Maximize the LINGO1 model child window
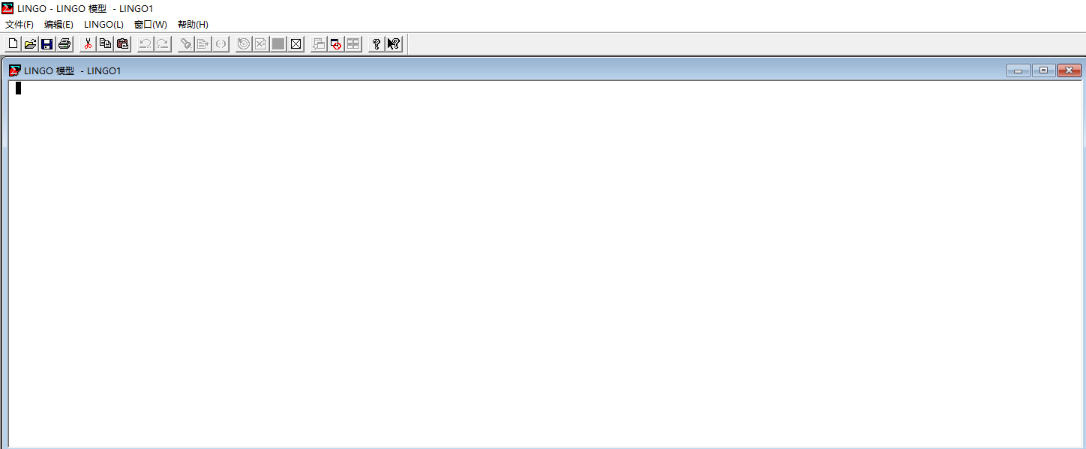1086x449 pixels. click(1043, 70)
